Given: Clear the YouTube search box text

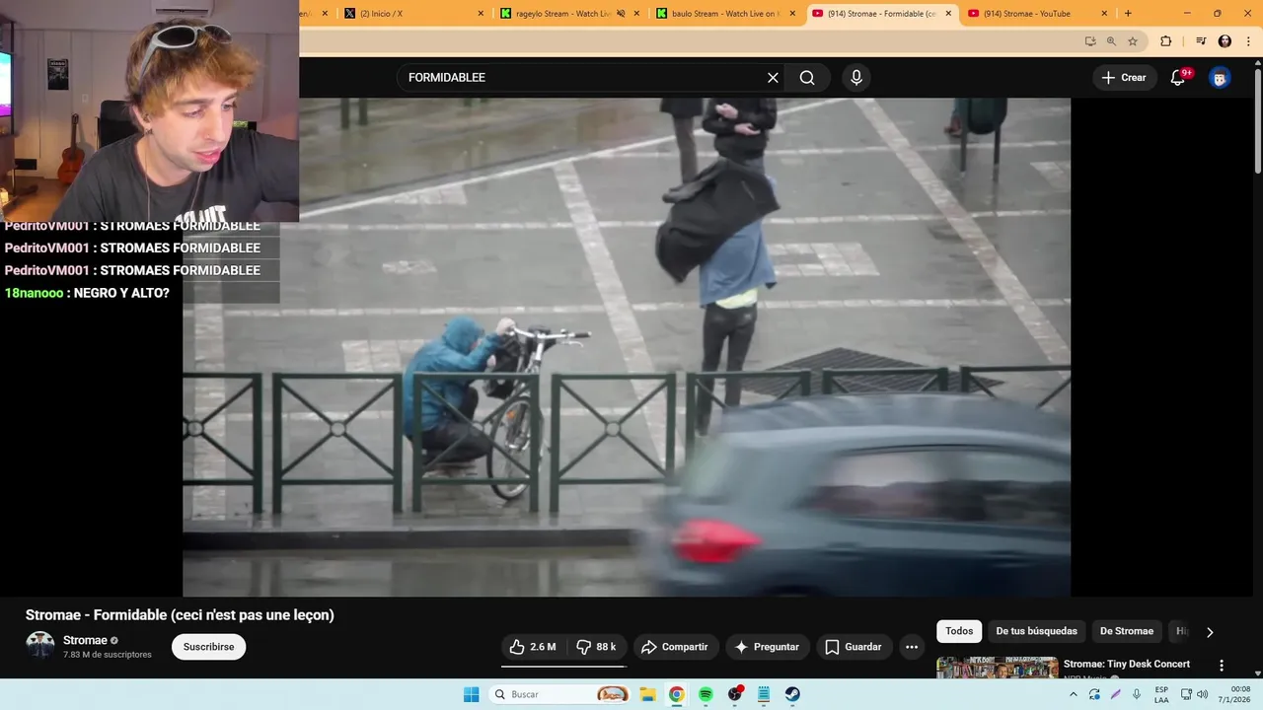Looking at the screenshot, I should [773, 78].
